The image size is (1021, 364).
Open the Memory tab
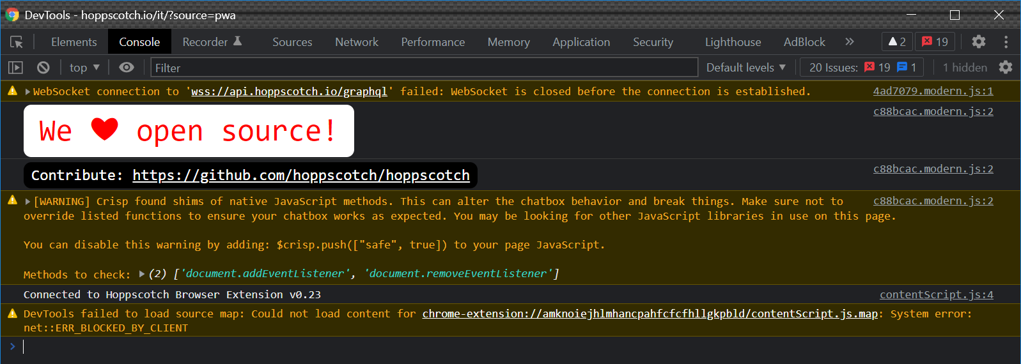[509, 42]
